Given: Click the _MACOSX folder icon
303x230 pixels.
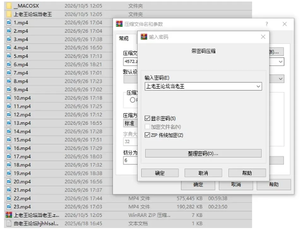Looking at the screenshot, I should pyautogui.click(x=9, y=6).
